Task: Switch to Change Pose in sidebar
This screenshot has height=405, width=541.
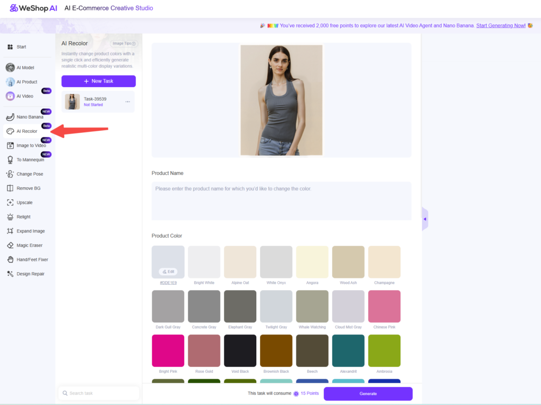Action: point(30,174)
